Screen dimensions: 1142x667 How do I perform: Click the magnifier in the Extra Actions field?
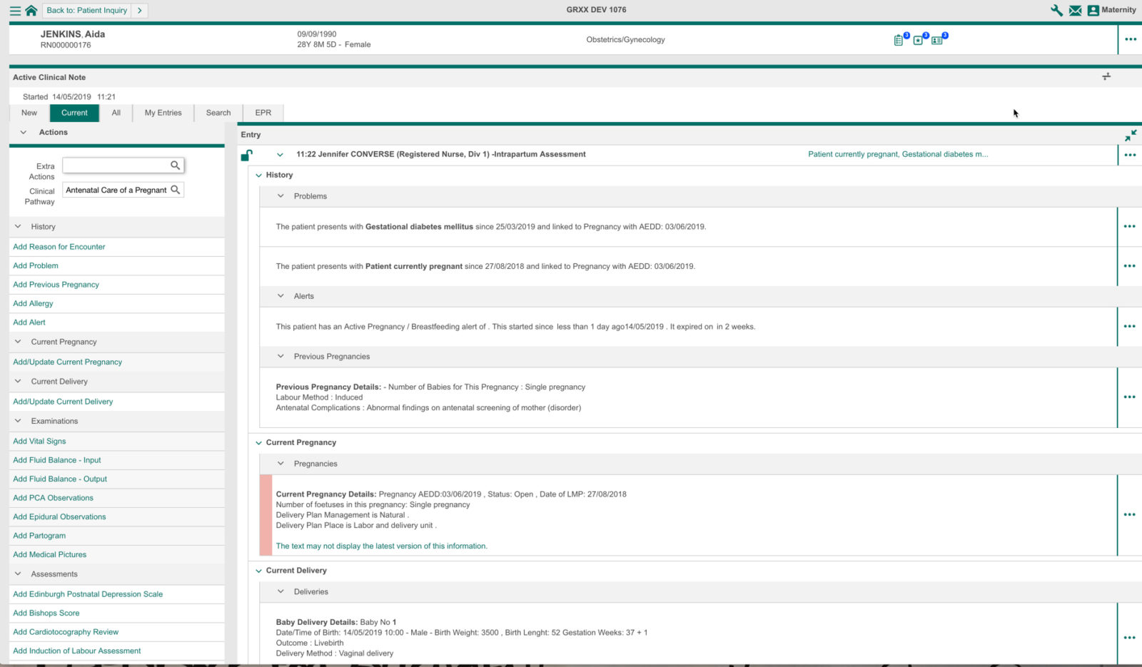point(176,165)
